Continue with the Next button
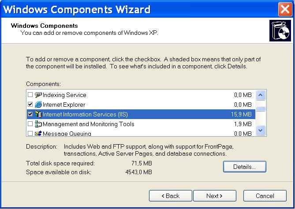The image size is (295, 209). pyautogui.click(x=215, y=196)
